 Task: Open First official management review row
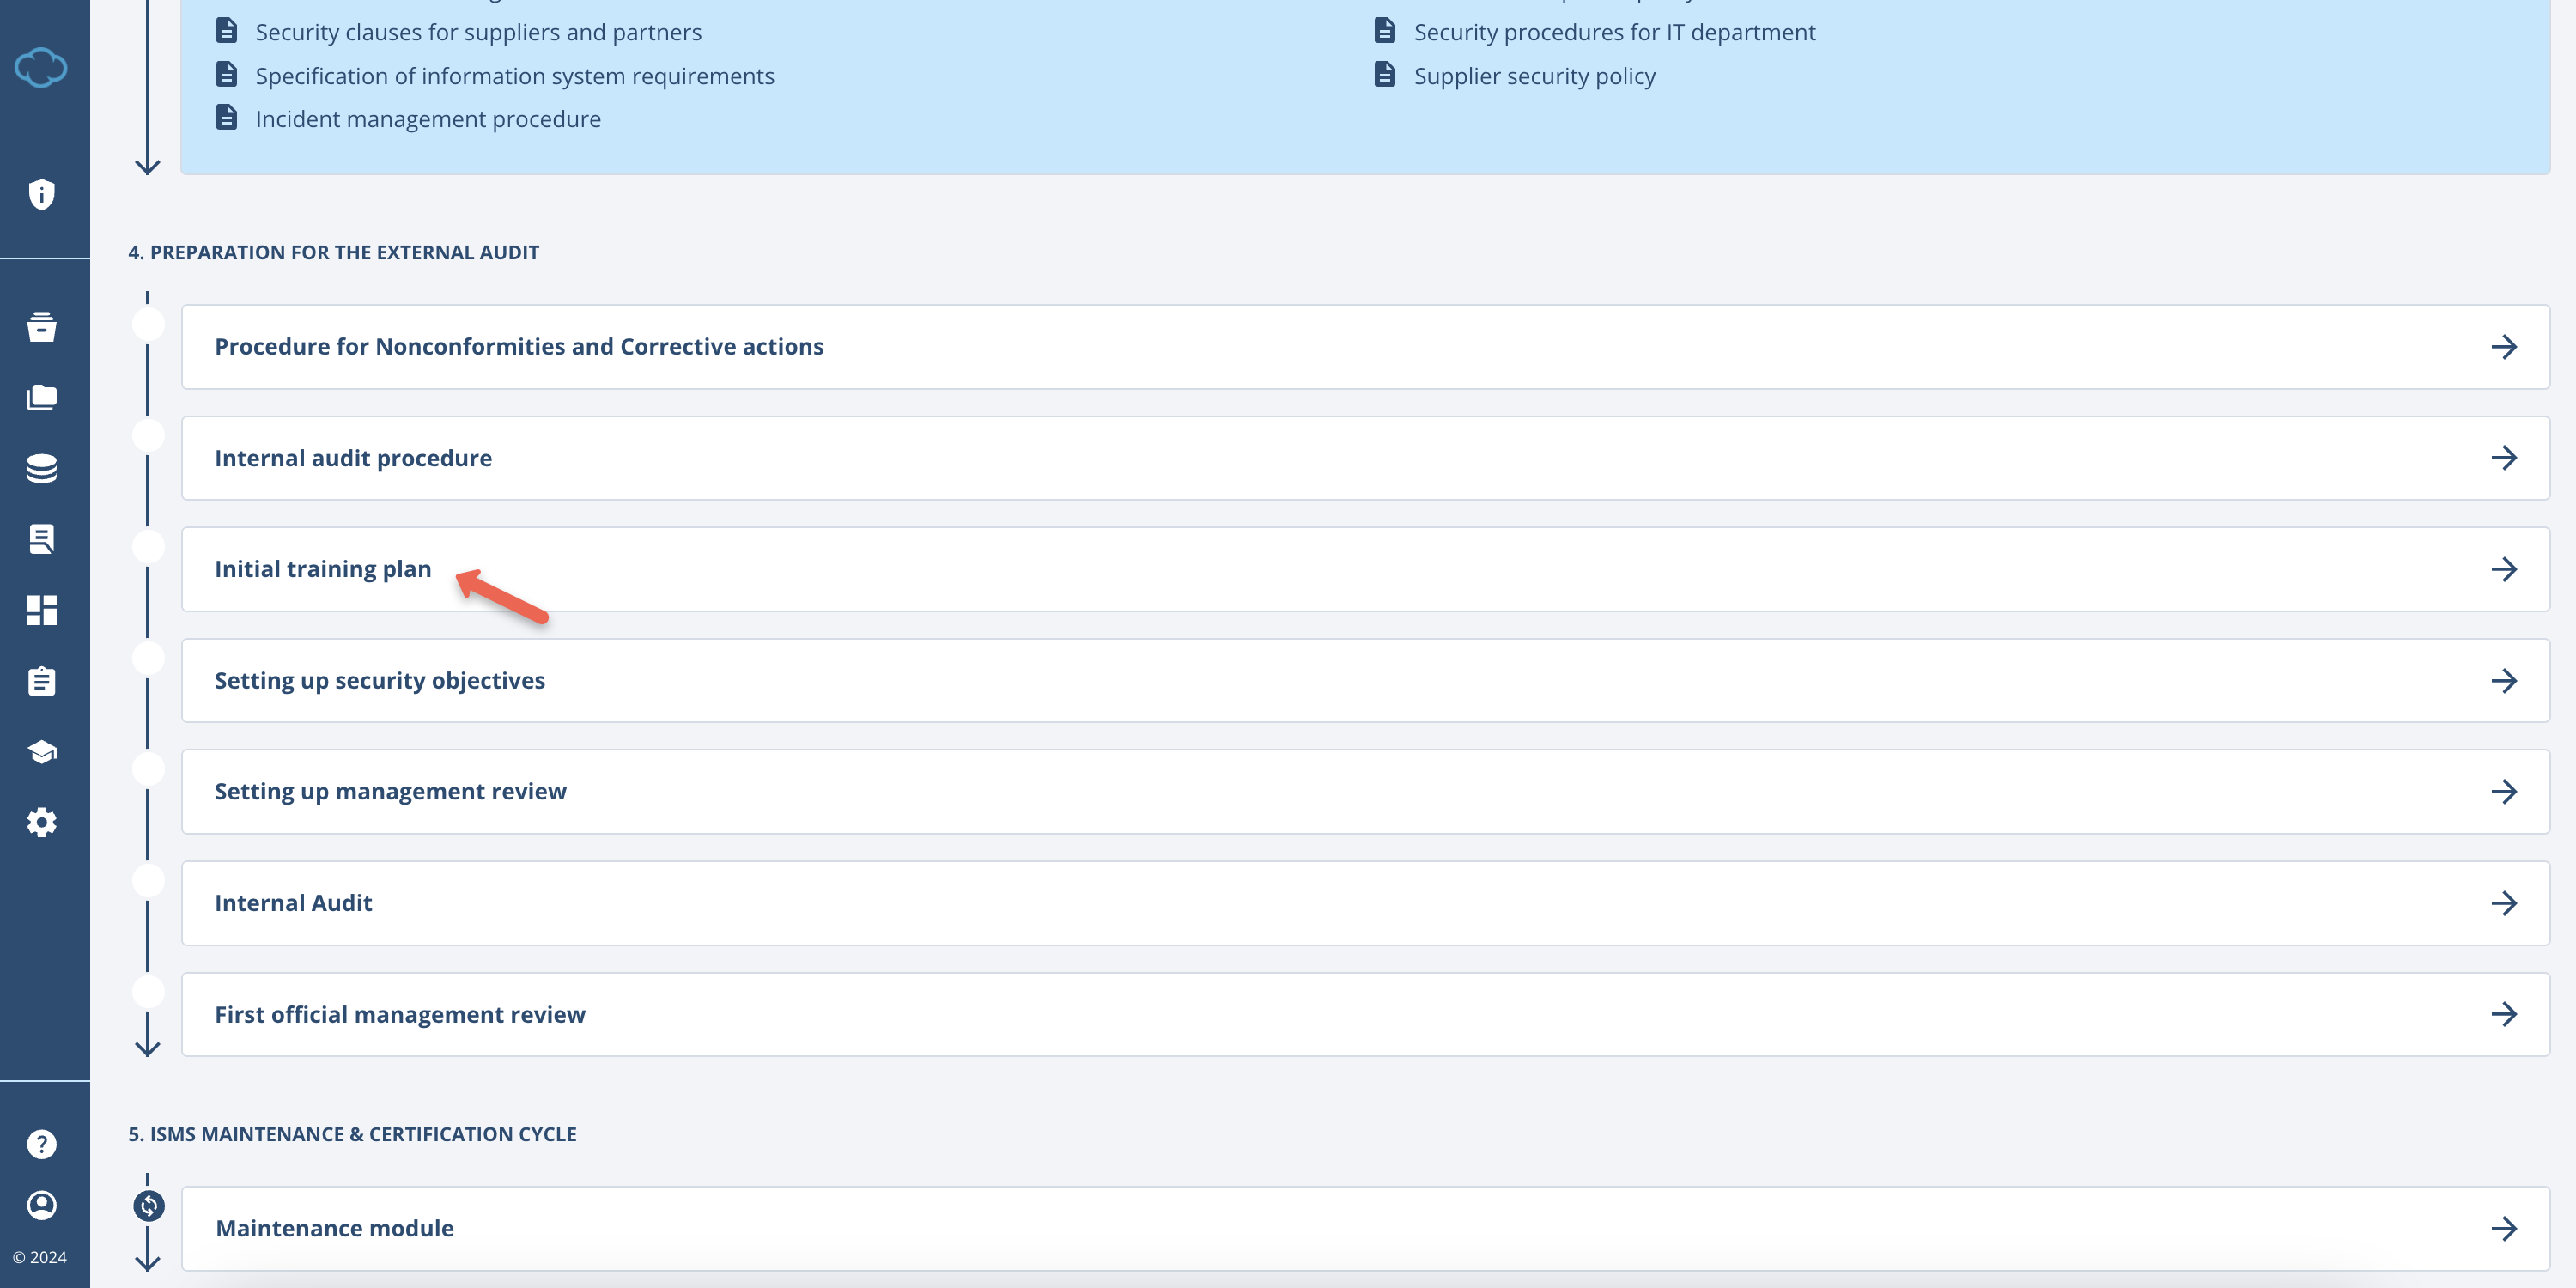[400, 1015]
